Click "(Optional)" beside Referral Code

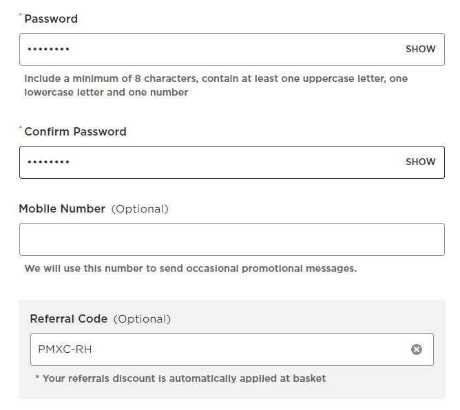pos(142,319)
